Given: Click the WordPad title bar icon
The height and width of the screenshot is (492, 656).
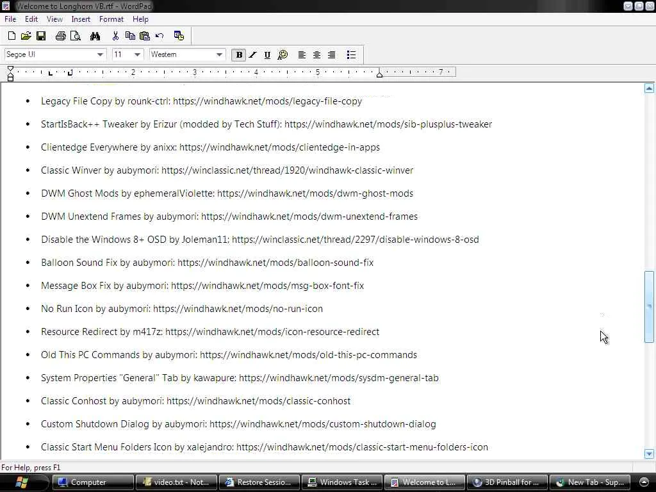Looking at the screenshot, I should pyautogui.click(x=5, y=6).
